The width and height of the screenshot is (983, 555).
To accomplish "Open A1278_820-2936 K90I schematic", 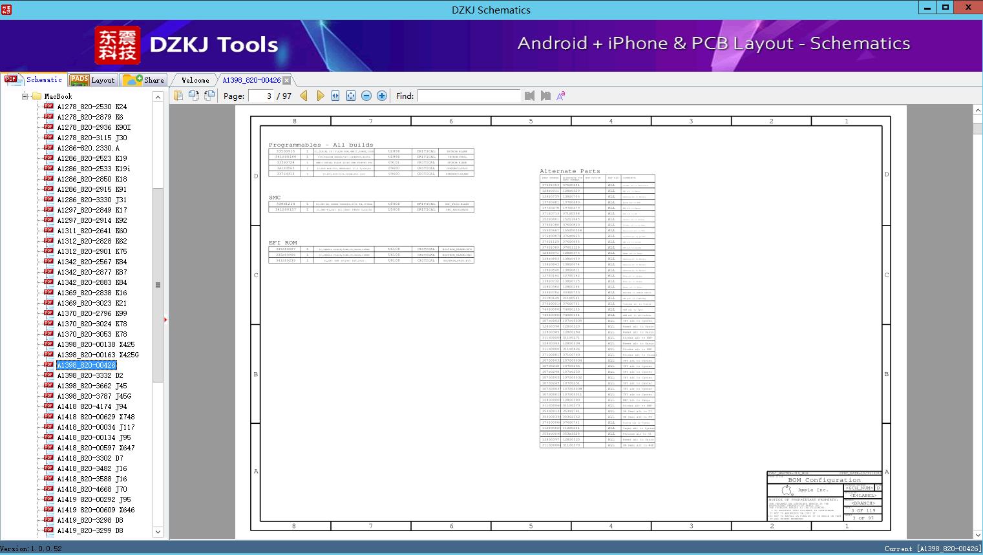I will 94,127.
